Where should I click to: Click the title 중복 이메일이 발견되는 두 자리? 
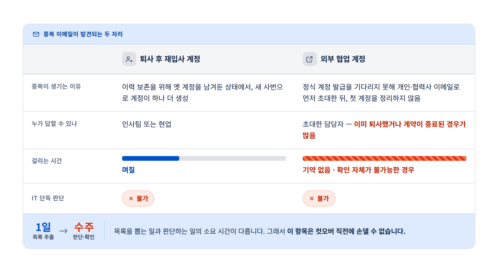click(x=83, y=34)
